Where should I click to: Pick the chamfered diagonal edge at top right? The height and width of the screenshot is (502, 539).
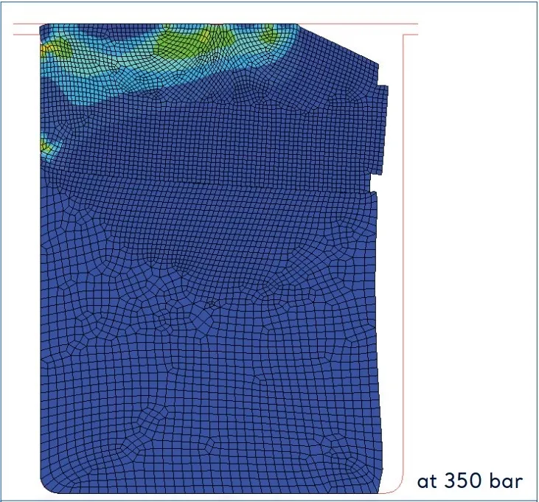coord(338,43)
